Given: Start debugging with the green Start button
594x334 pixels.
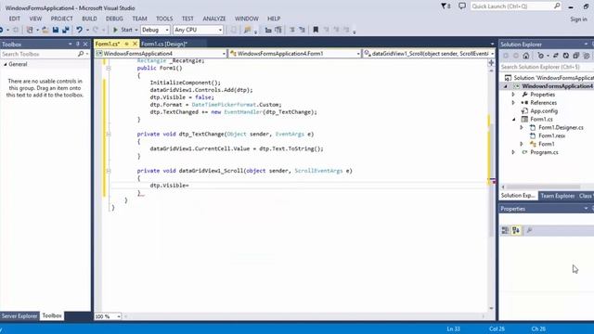Looking at the screenshot, I should [x=123, y=30].
